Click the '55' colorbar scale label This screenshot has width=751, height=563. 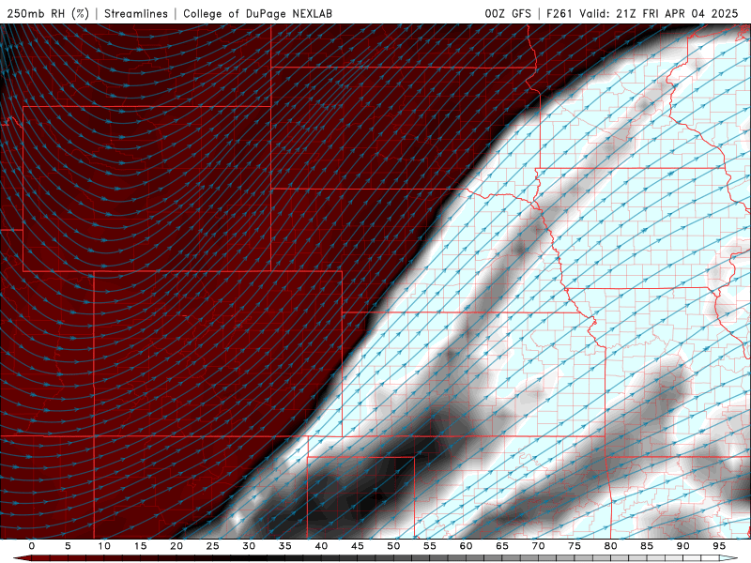[430, 546]
